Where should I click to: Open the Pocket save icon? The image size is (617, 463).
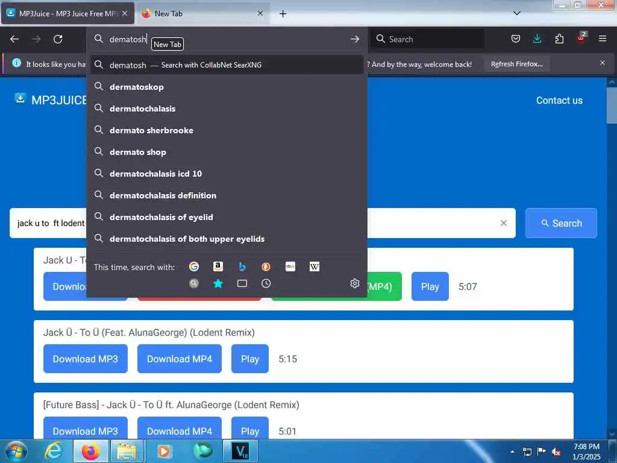(x=516, y=39)
